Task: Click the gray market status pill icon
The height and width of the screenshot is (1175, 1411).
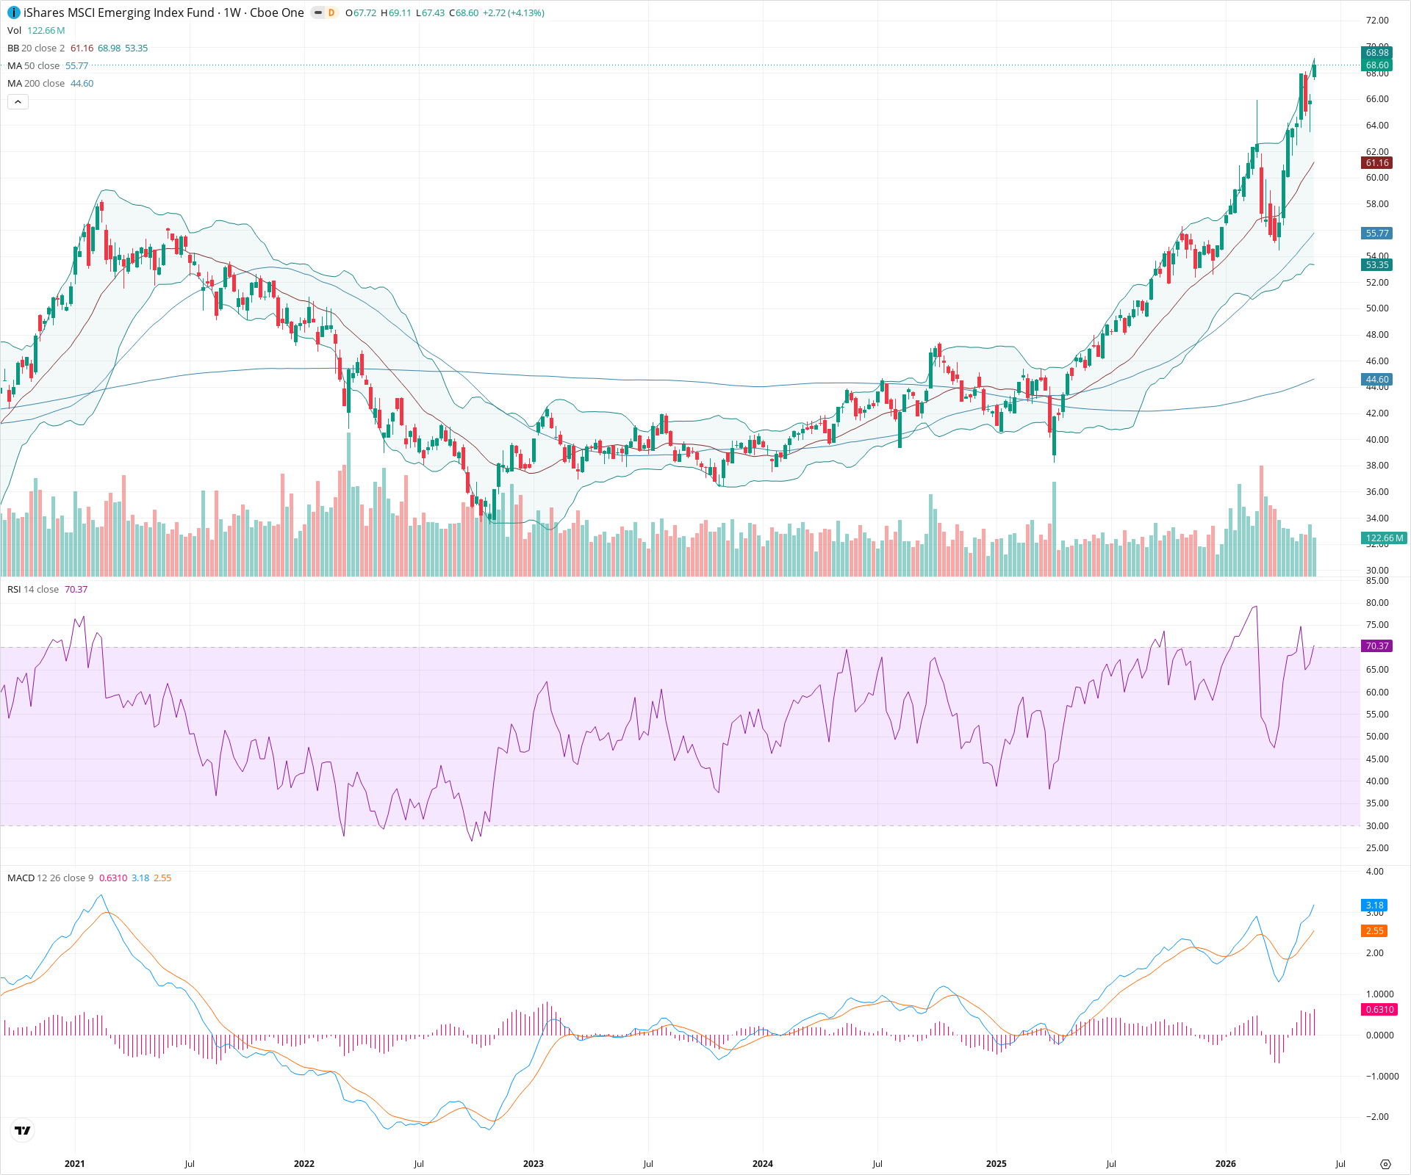Action: (x=317, y=12)
